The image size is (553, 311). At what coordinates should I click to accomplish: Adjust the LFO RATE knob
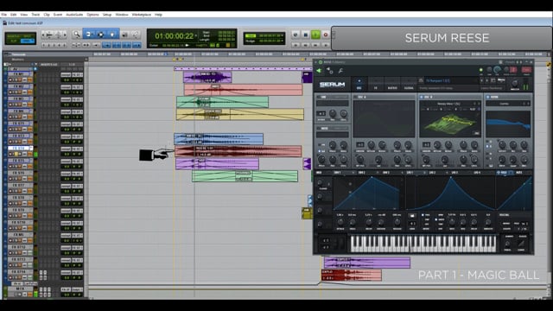coord(452,223)
